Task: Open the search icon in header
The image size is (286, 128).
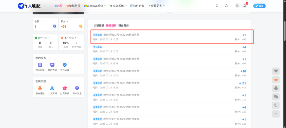Action: click(x=226, y=6)
